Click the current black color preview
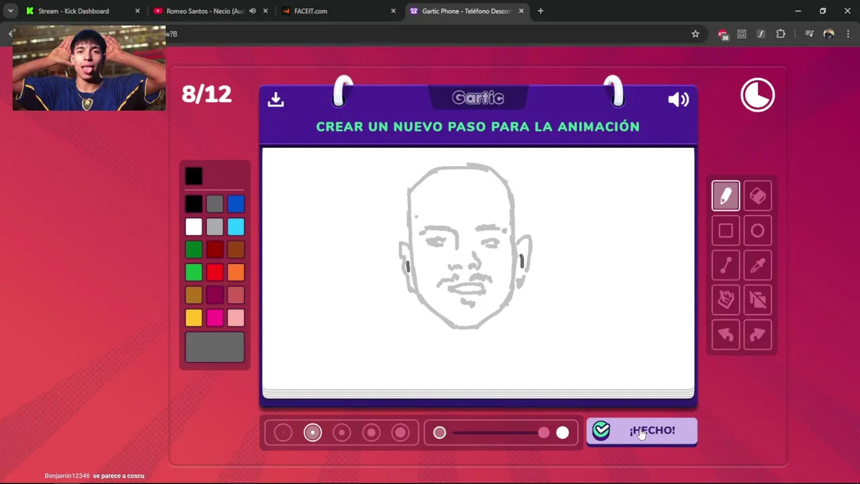This screenshot has width=860, height=484. pos(193,176)
